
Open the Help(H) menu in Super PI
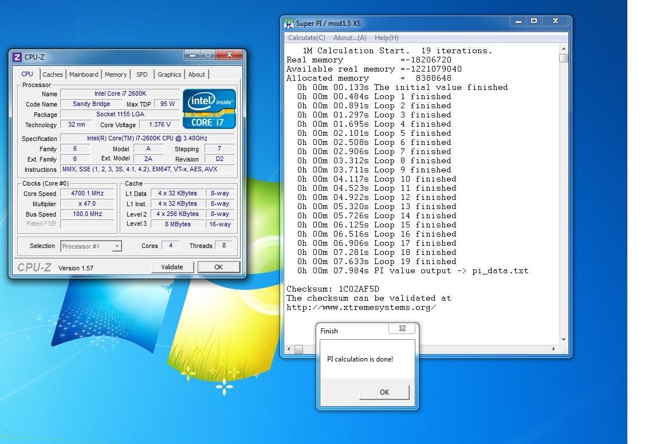[x=386, y=38]
